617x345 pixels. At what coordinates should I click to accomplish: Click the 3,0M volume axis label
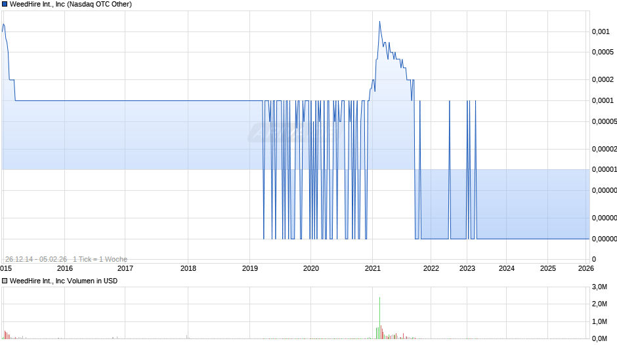[599, 287]
